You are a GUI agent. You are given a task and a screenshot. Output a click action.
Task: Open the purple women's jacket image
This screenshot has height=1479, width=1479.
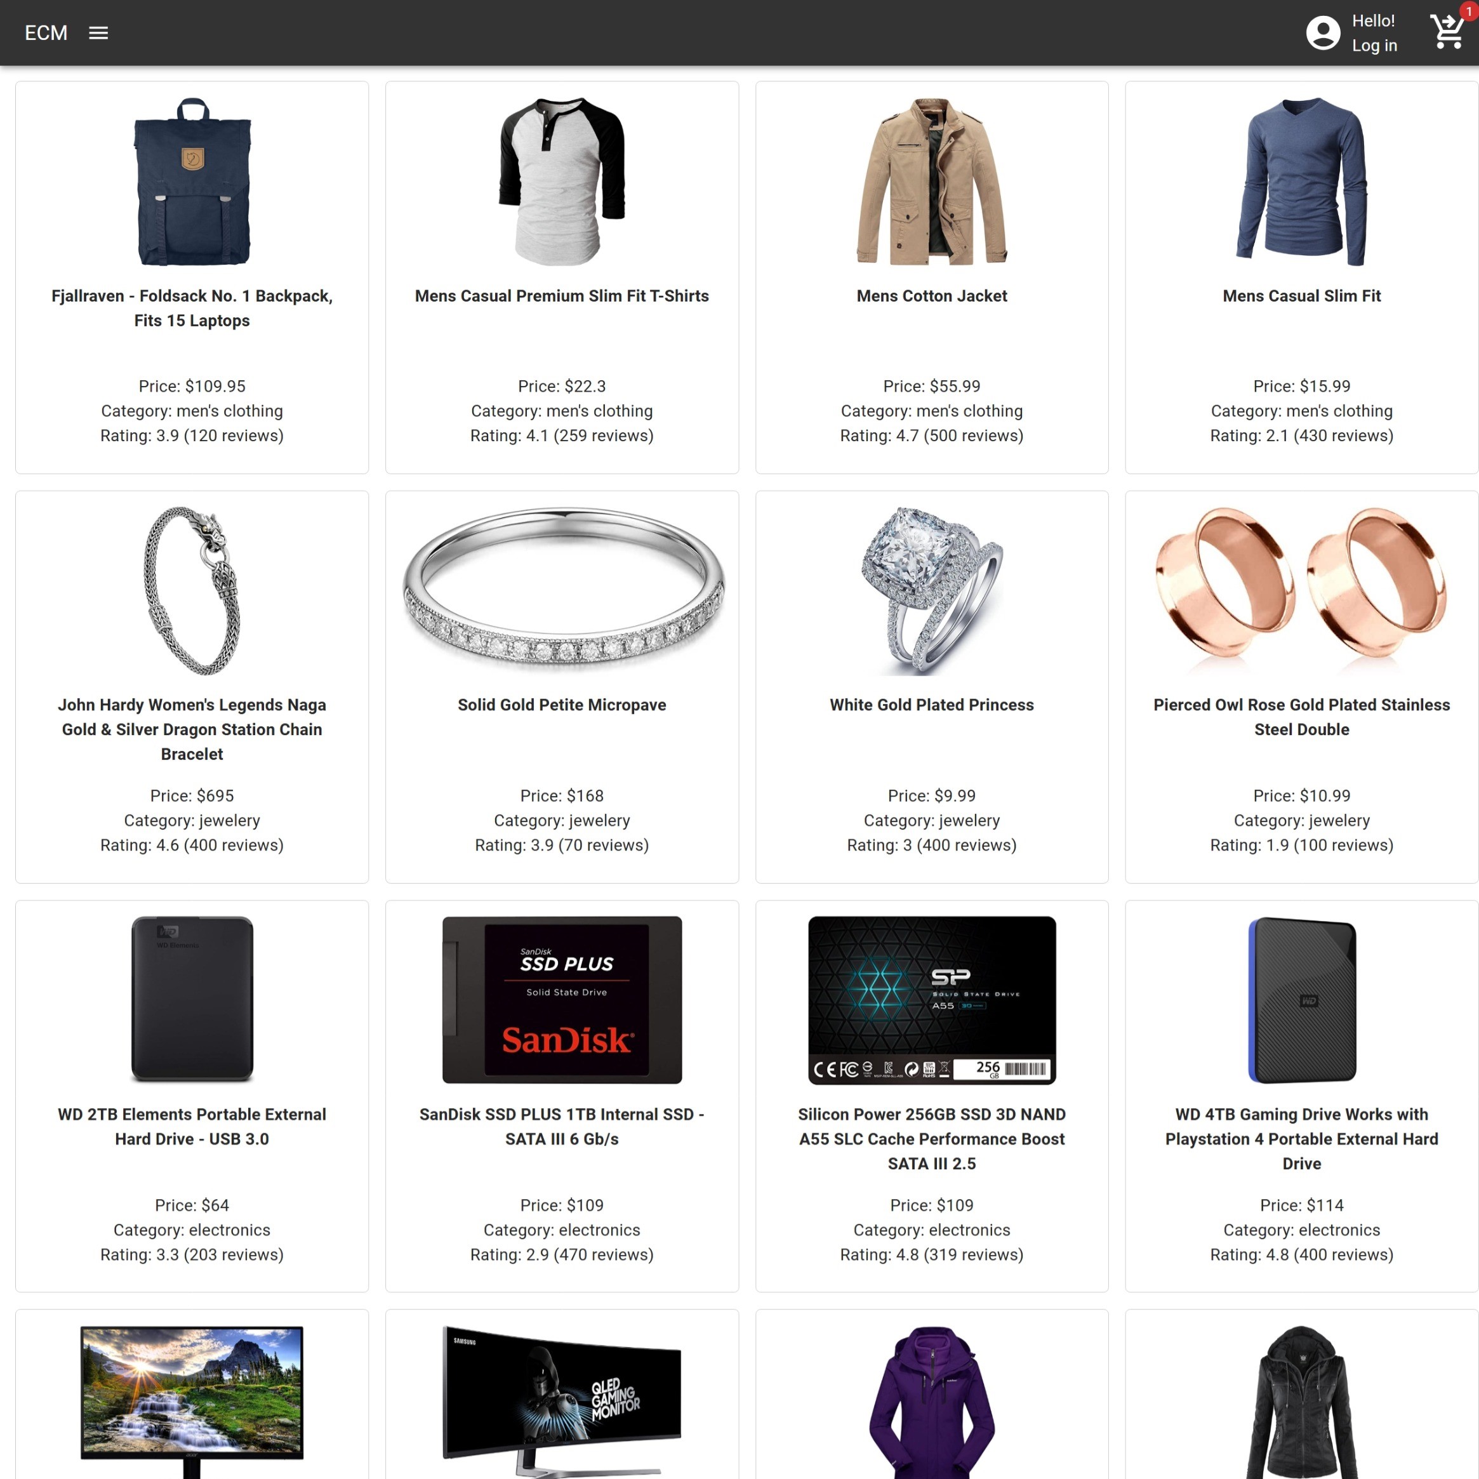pos(932,1402)
